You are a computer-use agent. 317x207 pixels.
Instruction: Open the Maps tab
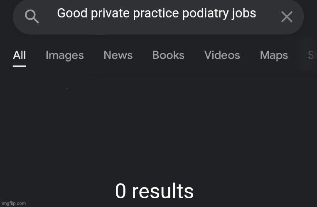pos(274,55)
